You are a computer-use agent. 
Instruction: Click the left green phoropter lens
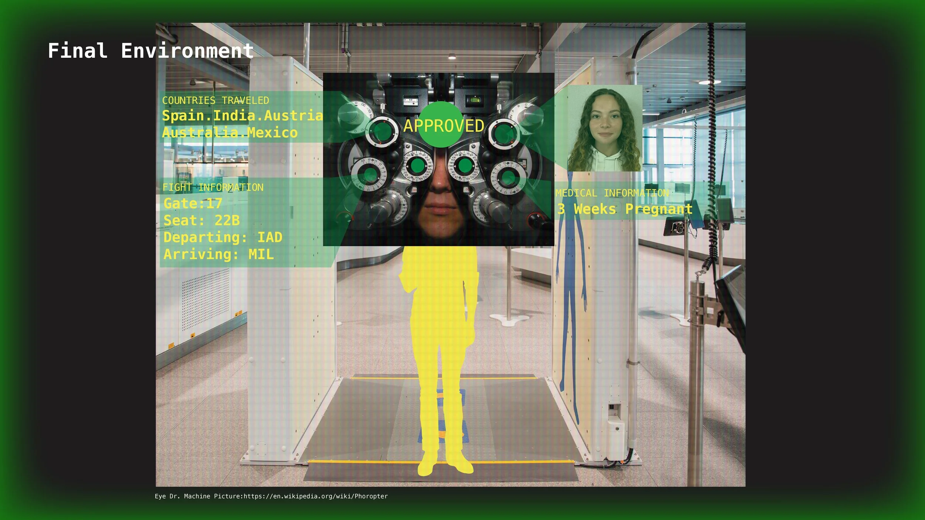(383, 131)
